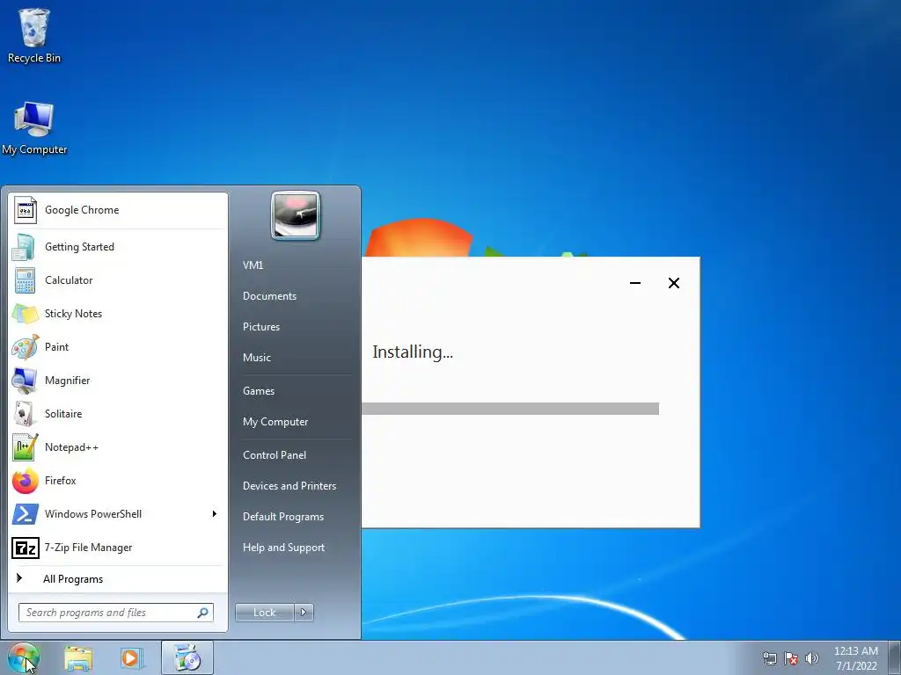Minimize the Installing window

(635, 283)
